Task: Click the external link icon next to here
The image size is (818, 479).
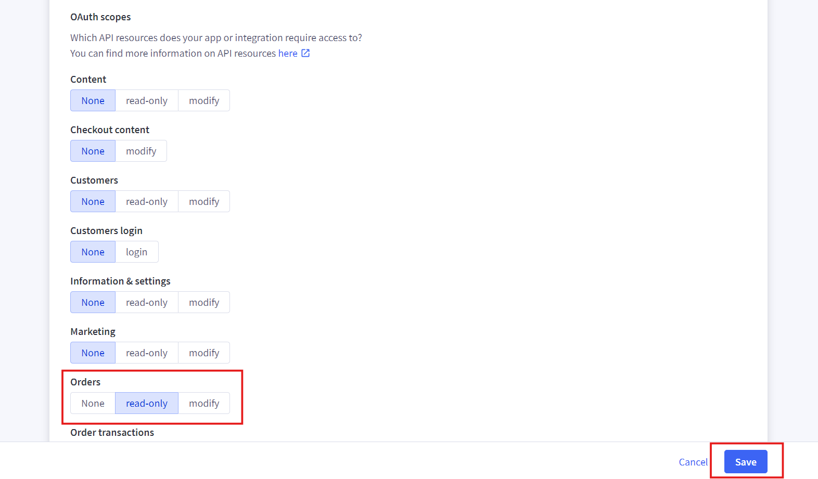Action: coord(305,53)
